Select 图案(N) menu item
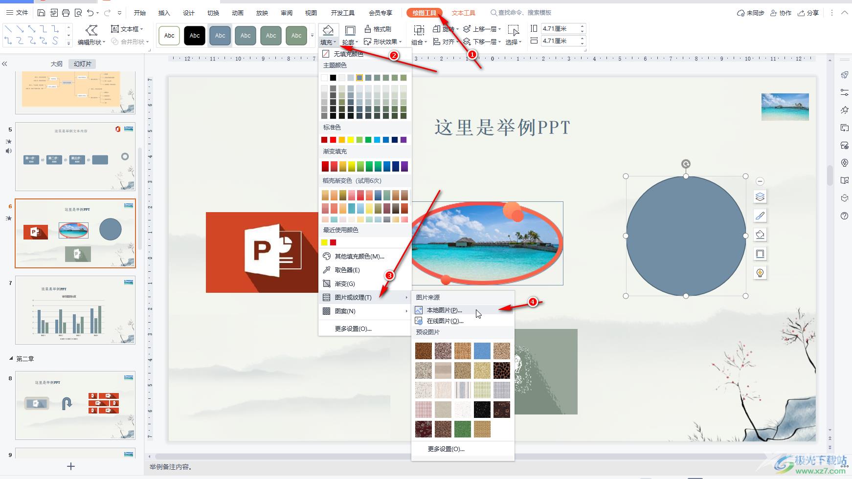Image resolution: width=852 pixels, height=479 pixels. (365, 311)
